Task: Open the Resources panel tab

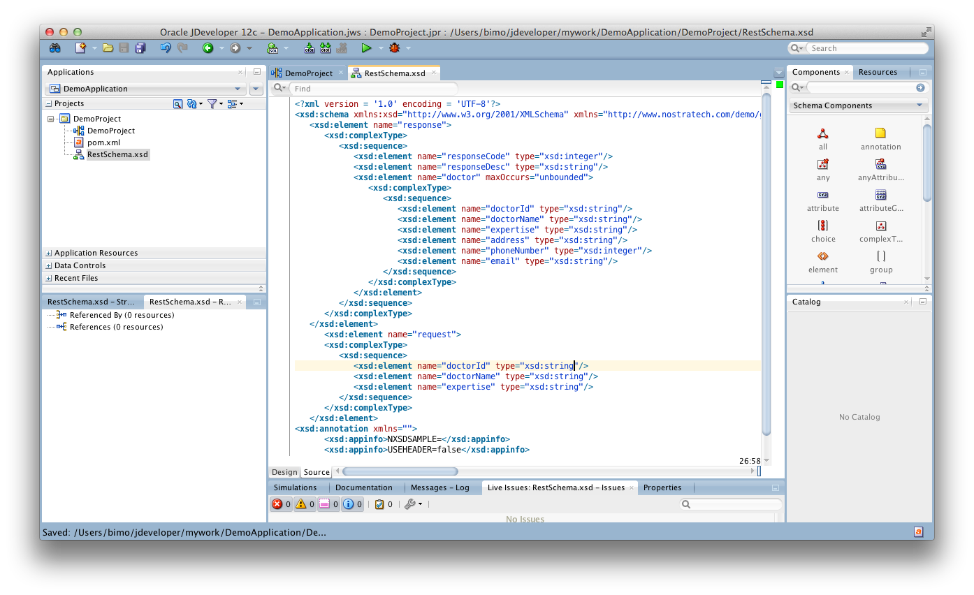Action: tap(879, 72)
